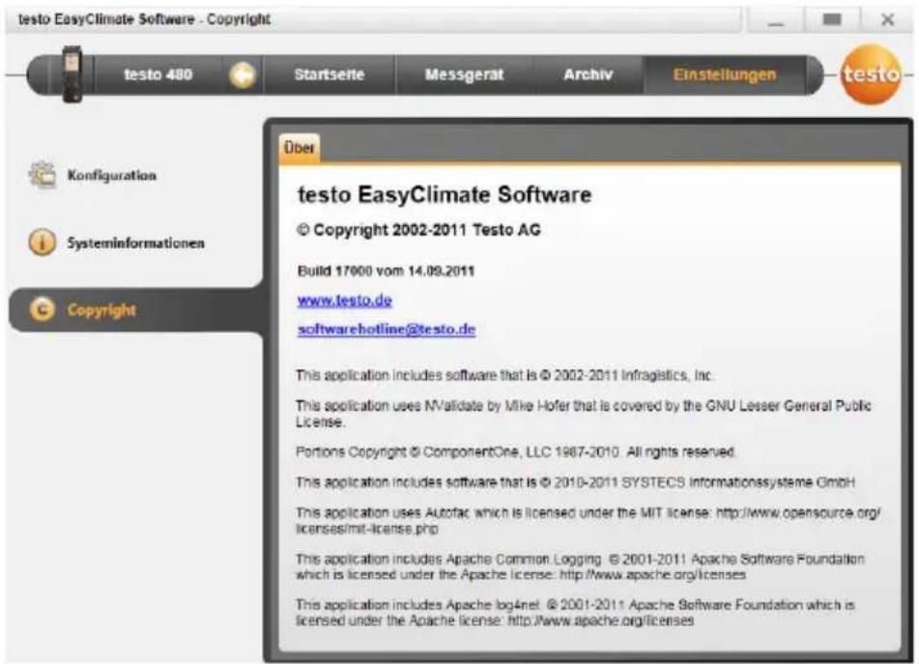The width and height of the screenshot is (919, 664).
Task: Click the Copyright 2002-2011 Testo AG line
Action: pyautogui.click(x=419, y=230)
